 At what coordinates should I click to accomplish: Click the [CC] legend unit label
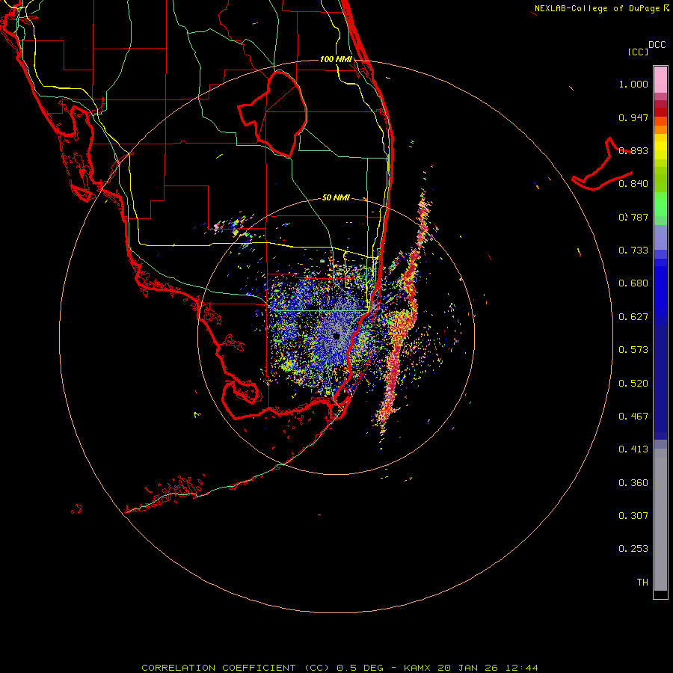click(638, 52)
